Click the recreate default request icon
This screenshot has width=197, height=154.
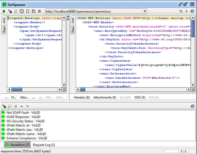(x=22, y=11)
